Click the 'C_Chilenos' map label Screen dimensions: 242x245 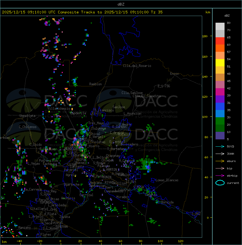click(28, 127)
